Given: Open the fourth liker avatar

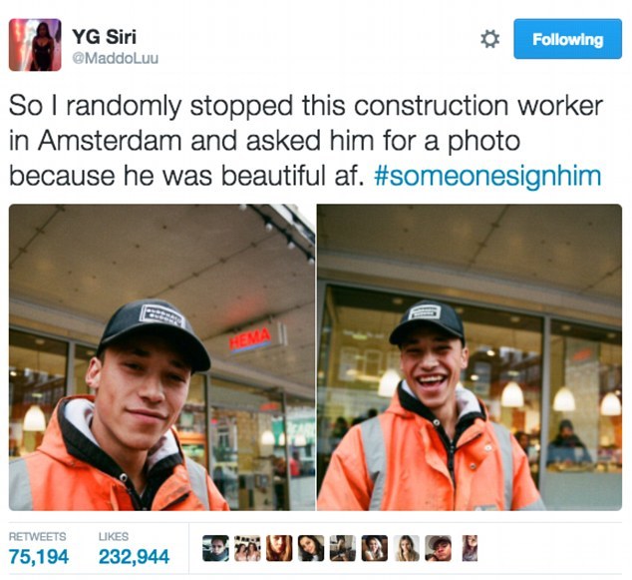Looking at the screenshot, I should pos(311,548).
